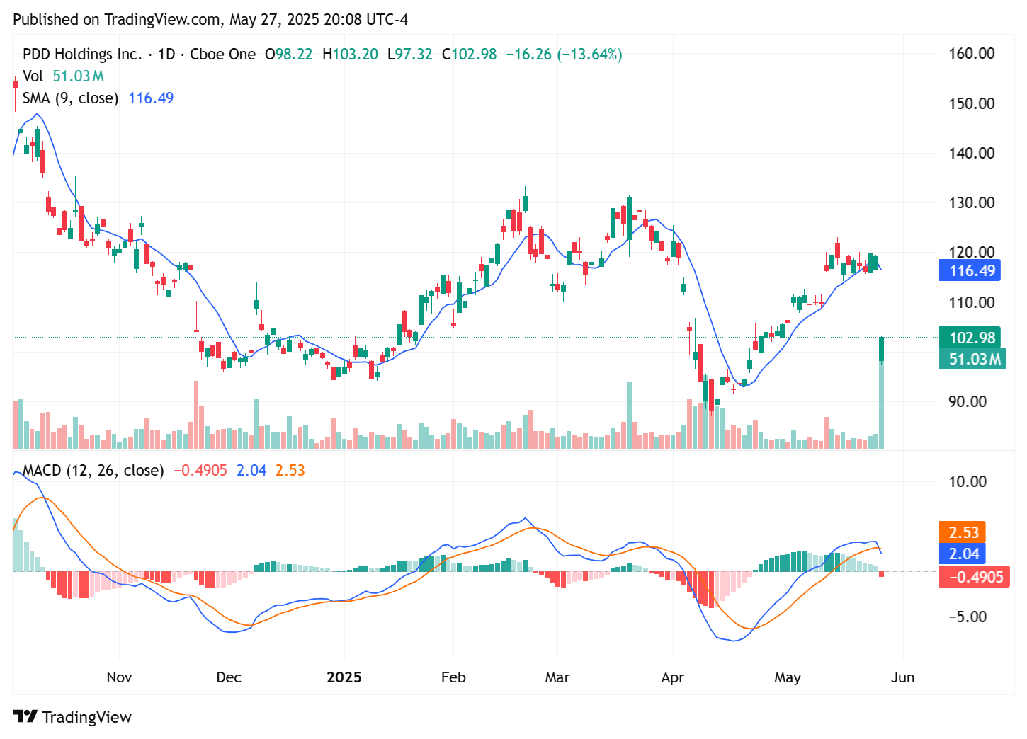This screenshot has height=739, width=1027.
Task: Open the Cboe One exchange selector
Action: tap(222, 54)
